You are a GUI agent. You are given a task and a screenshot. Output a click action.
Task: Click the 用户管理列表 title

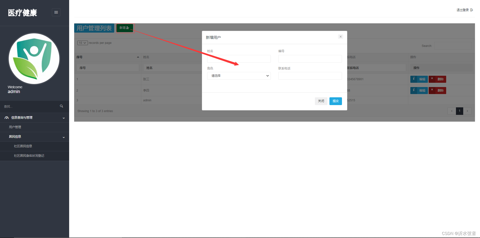pyautogui.click(x=94, y=28)
